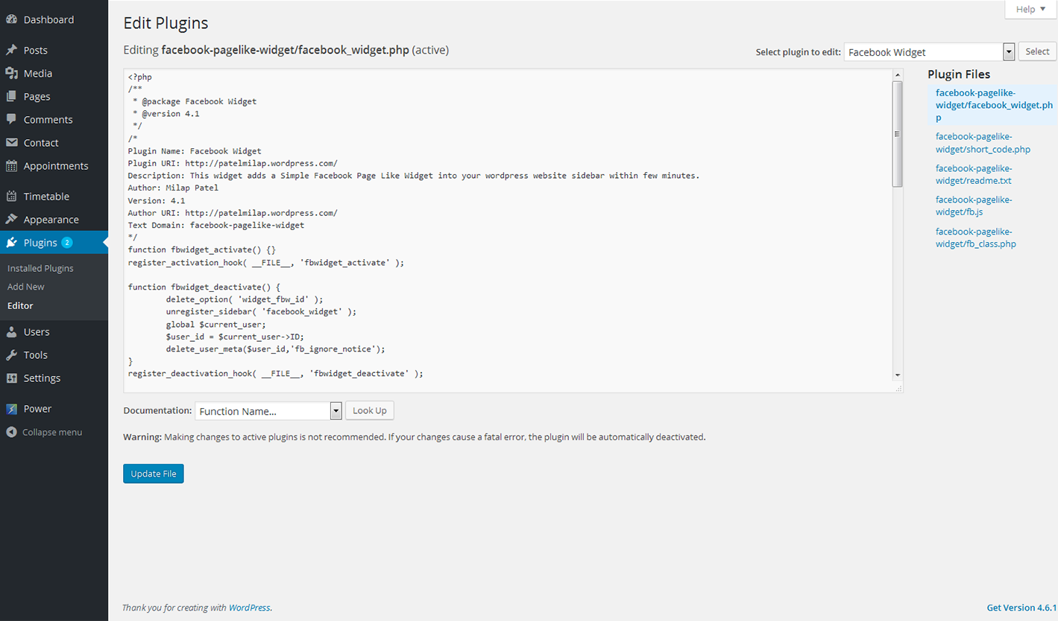Click the editor resize grip corner

click(898, 387)
